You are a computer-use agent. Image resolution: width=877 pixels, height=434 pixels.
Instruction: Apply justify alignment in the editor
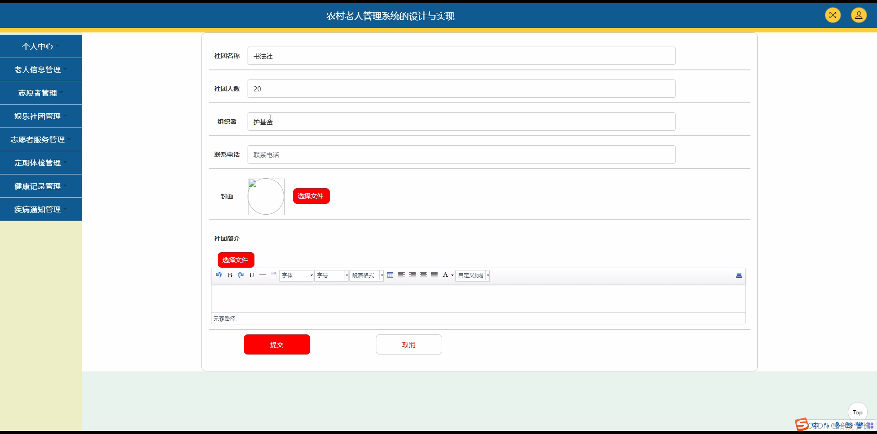434,275
